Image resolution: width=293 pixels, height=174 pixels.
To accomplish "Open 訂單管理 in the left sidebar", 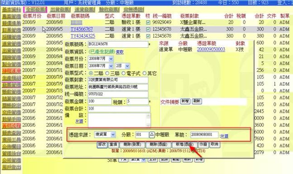I will pyautogui.click(x=12, y=30).
